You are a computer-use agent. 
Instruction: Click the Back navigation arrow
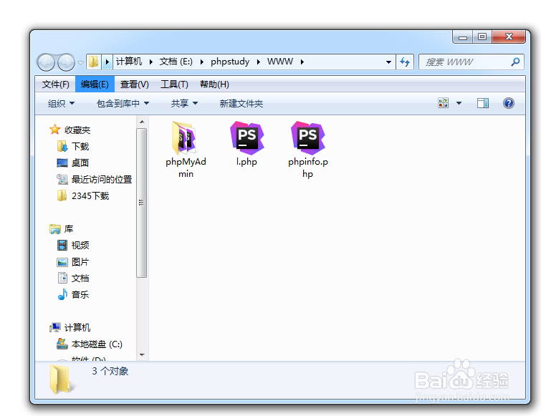[x=46, y=62]
